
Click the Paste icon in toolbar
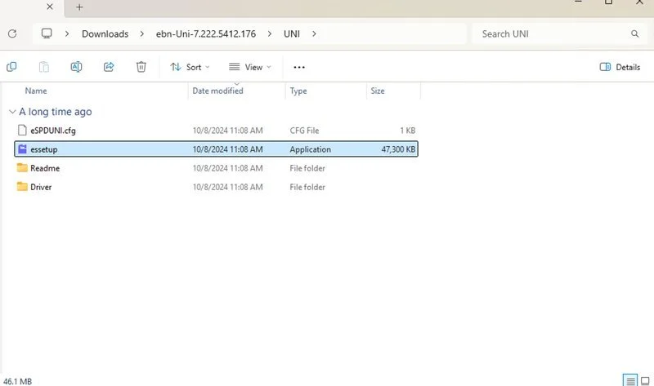tap(44, 67)
